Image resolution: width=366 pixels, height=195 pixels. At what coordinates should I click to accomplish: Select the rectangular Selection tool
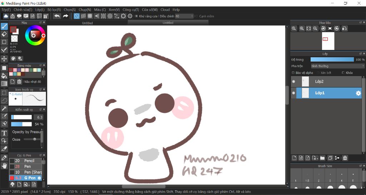4,93
